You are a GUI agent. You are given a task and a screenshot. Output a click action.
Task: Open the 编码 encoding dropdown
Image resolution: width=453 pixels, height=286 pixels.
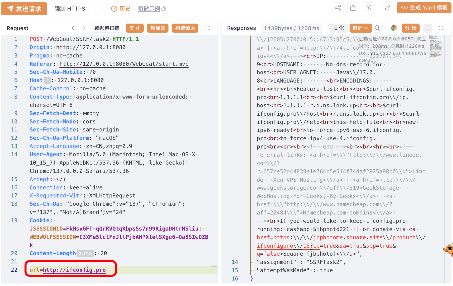[x=360, y=28]
